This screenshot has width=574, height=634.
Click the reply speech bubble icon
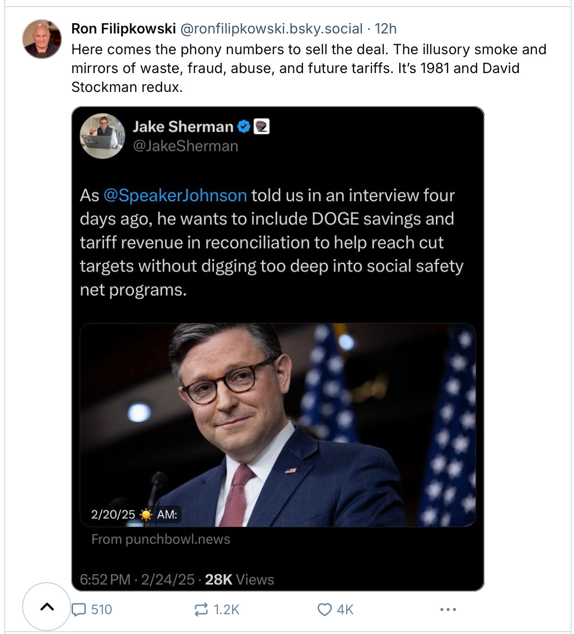pos(79,609)
